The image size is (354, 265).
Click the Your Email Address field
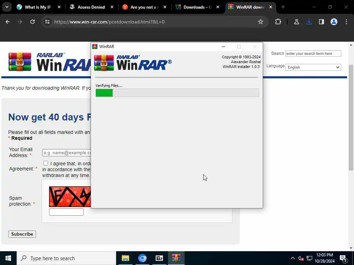point(66,153)
